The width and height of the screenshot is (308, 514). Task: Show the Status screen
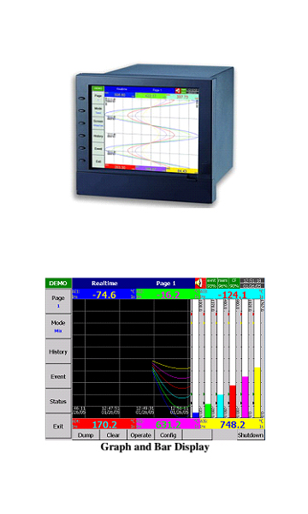click(58, 401)
